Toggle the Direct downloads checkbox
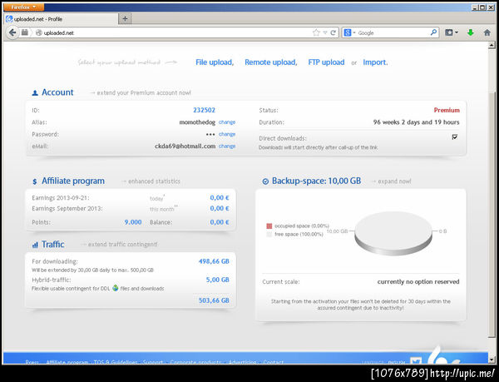 point(455,136)
